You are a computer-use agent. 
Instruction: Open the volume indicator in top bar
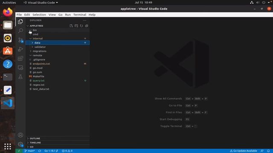(258, 3)
